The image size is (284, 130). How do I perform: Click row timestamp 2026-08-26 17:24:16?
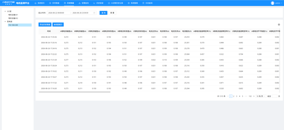click(49, 48)
